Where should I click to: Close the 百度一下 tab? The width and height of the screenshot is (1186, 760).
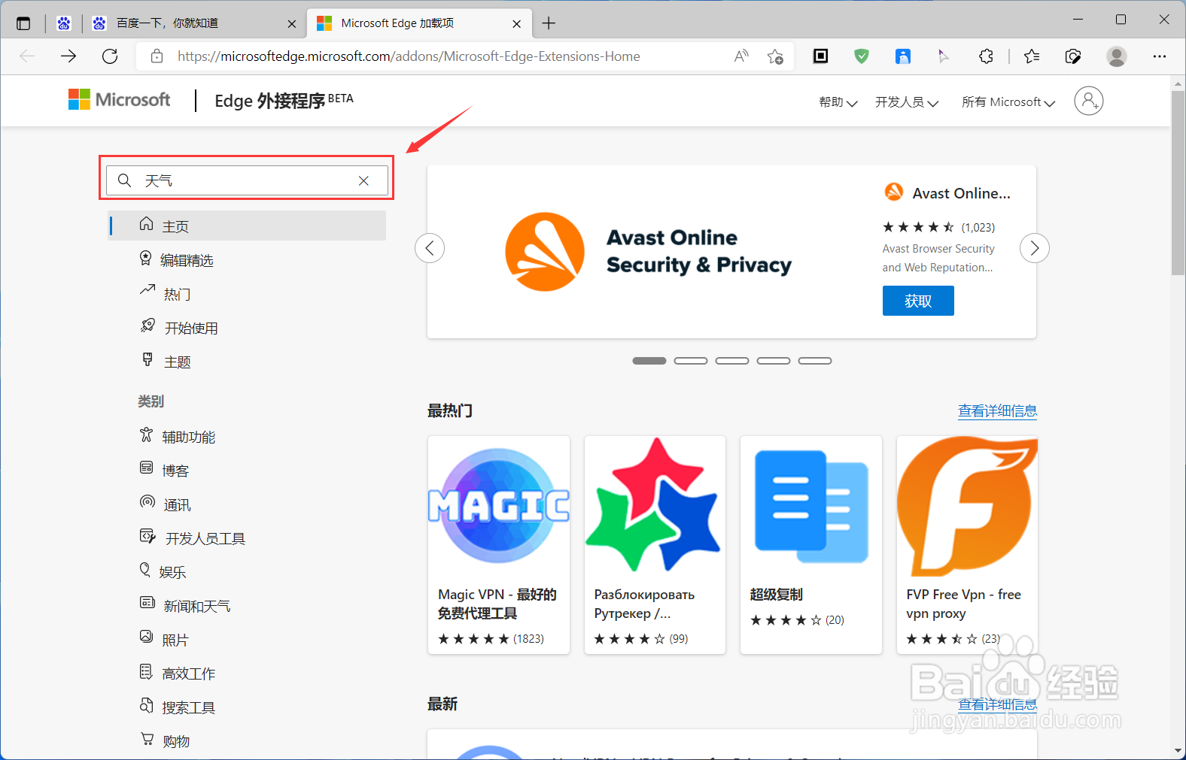(292, 23)
